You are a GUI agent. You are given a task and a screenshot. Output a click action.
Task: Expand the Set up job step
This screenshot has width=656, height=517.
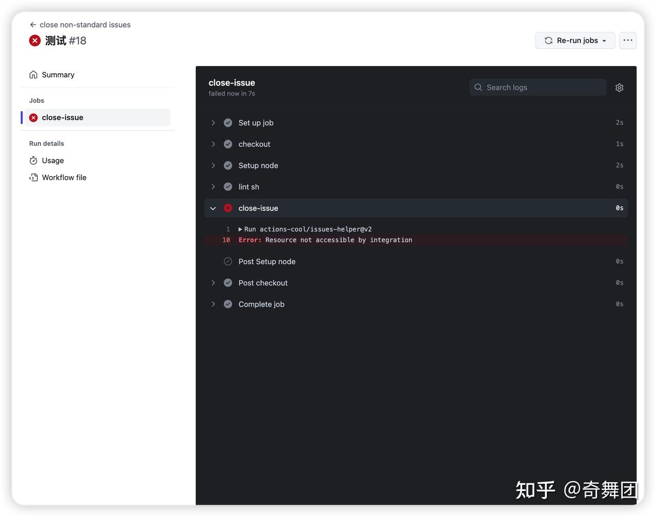tap(213, 122)
